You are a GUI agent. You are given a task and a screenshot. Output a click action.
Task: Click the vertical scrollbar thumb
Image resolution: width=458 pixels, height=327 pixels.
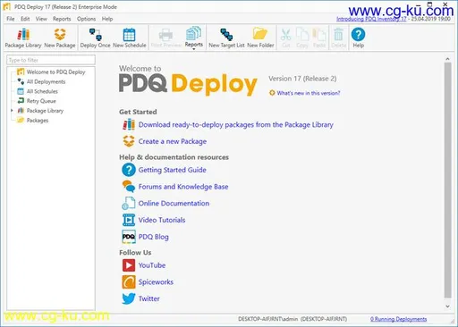point(447,180)
